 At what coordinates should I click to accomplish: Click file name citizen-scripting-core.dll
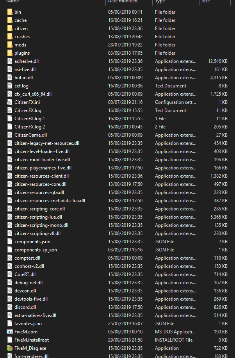(x=40, y=209)
